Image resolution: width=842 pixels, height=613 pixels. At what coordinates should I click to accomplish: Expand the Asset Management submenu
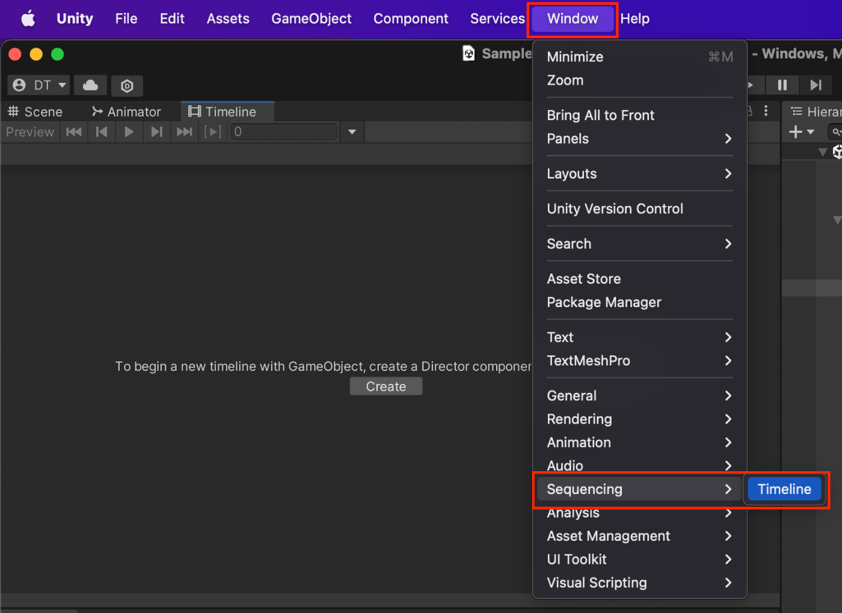pyautogui.click(x=640, y=536)
